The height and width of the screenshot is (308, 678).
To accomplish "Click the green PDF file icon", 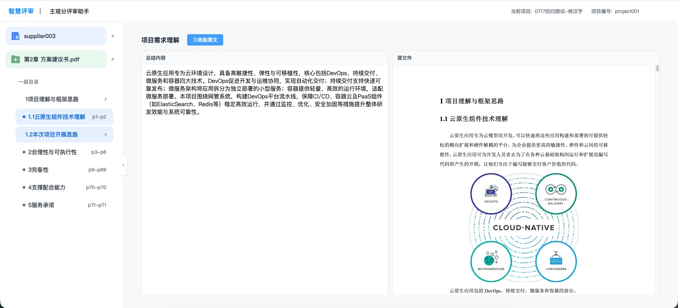I will [x=16, y=59].
